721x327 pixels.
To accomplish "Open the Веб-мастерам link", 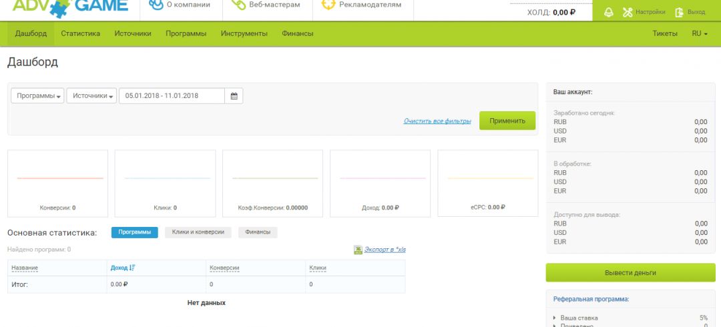I will (x=274, y=5).
